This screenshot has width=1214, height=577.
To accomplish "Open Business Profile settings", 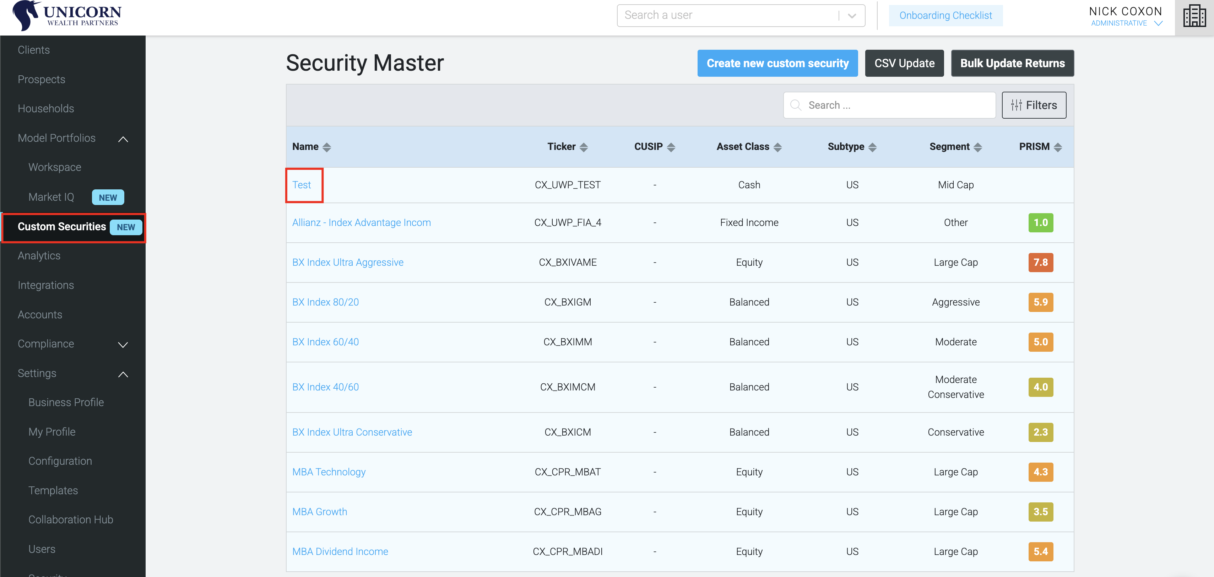I will (x=66, y=402).
